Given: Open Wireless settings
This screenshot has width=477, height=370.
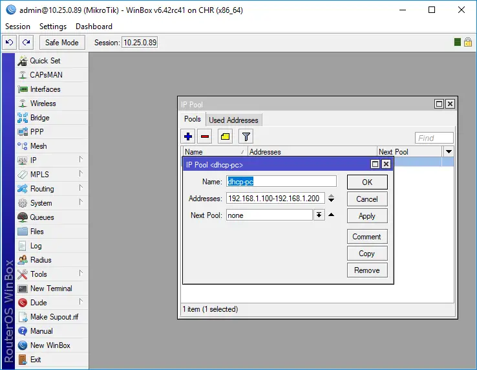Looking at the screenshot, I should coord(52,103).
